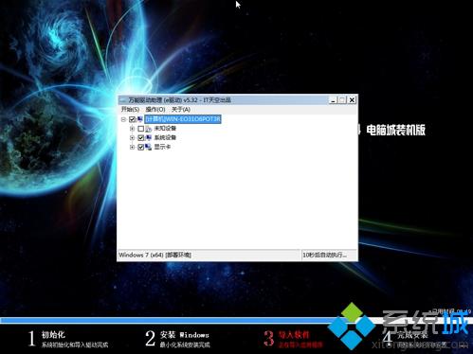Screen dimensions: 473x354
Task: Check the 未知设备 checkbox
Action: click(141, 129)
